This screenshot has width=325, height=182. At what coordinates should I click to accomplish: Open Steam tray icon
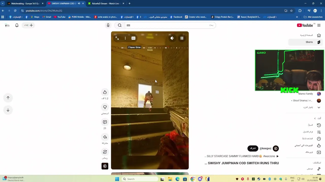[x=259, y=179]
